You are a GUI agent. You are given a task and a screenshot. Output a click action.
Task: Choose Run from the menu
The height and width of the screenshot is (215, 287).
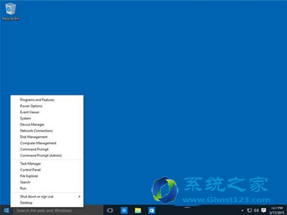point(47,188)
